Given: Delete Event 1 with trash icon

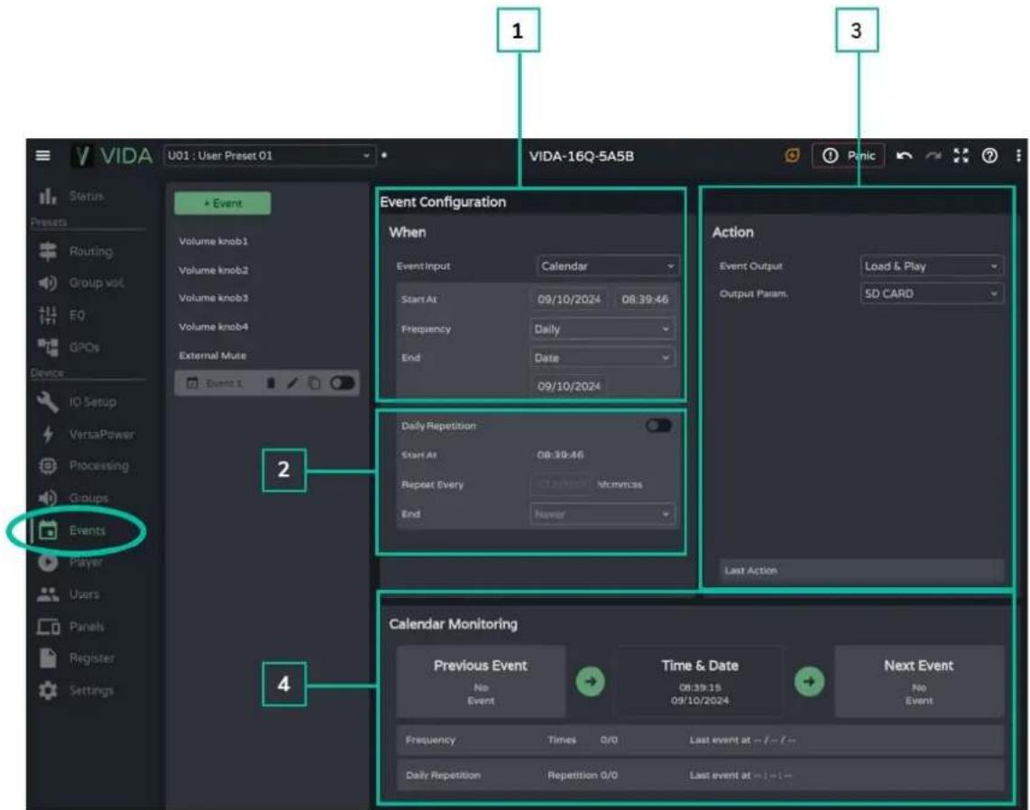Looking at the screenshot, I should (271, 383).
